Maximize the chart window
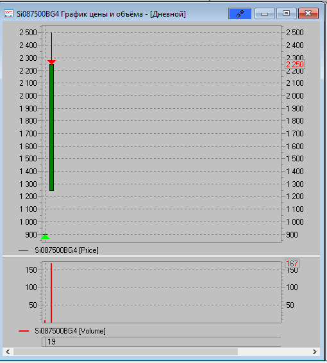This screenshot has width=327, height=363. (286, 13)
